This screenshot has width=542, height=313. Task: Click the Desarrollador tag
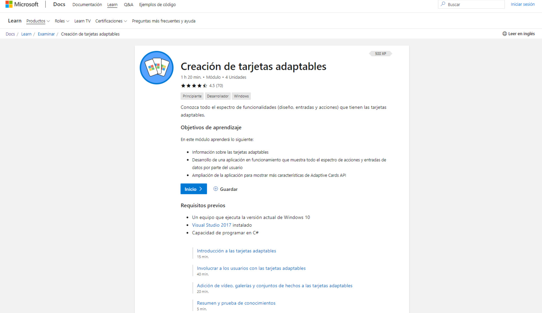pos(218,96)
